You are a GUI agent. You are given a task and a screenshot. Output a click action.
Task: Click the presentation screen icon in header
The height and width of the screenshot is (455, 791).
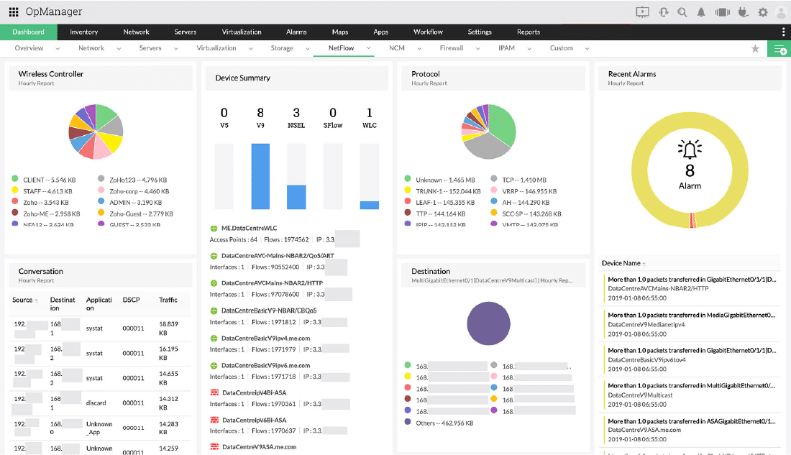642,12
